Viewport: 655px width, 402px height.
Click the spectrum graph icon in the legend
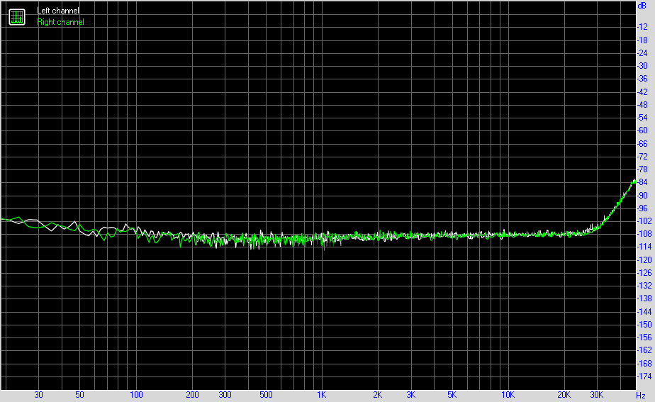coord(17,17)
